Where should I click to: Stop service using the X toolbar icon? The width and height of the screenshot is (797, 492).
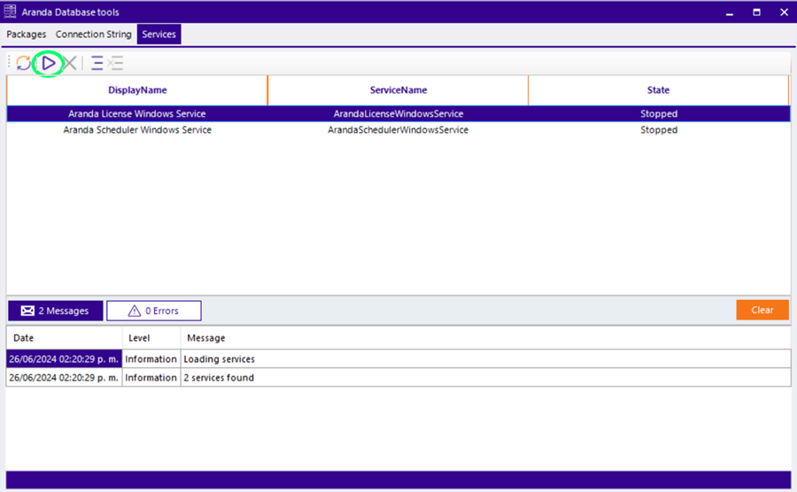pos(70,63)
